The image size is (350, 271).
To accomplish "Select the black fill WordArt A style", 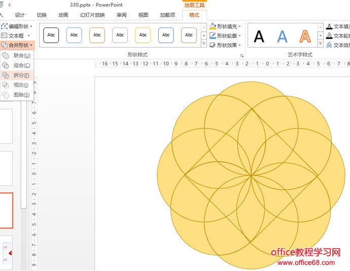I will [259, 36].
